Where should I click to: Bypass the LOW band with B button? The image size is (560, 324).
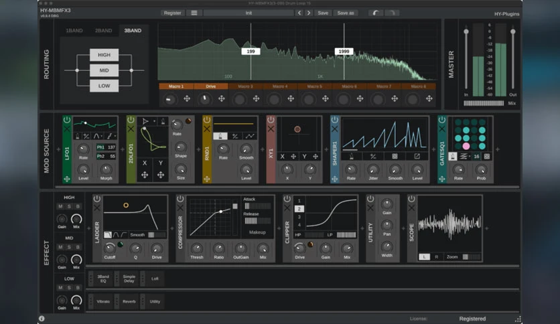pyautogui.click(x=78, y=288)
